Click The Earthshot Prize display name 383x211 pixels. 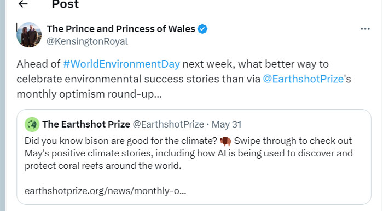[x=86, y=124]
